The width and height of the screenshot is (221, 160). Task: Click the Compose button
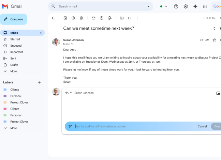(14, 19)
